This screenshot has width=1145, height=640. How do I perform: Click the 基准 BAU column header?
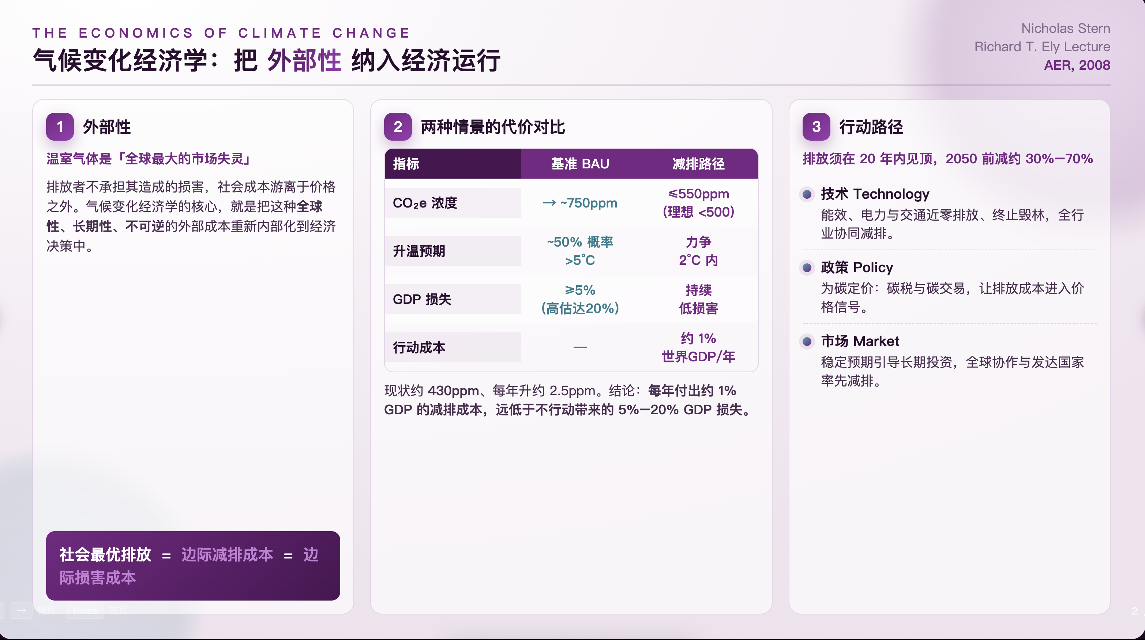[x=580, y=164]
